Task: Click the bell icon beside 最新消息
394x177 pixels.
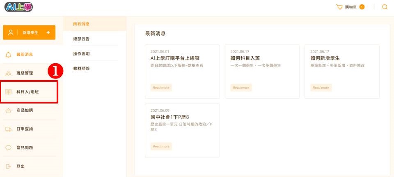Action: (8, 55)
